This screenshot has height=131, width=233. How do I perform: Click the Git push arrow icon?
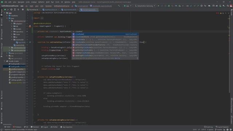click(x=198, y=6)
